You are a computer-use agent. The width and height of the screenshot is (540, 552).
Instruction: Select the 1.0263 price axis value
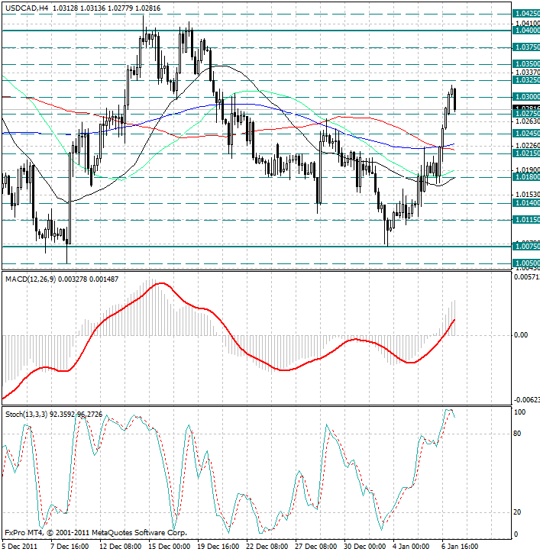click(527, 121)
